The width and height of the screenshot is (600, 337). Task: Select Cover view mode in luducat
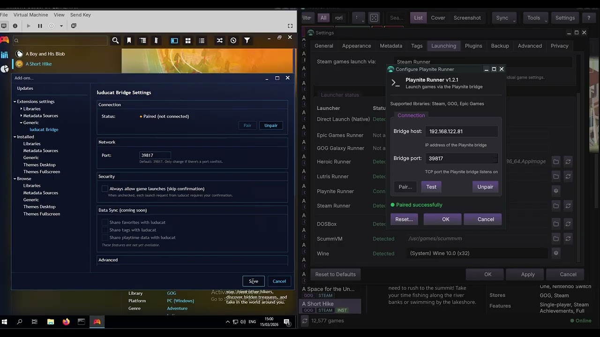438,18
